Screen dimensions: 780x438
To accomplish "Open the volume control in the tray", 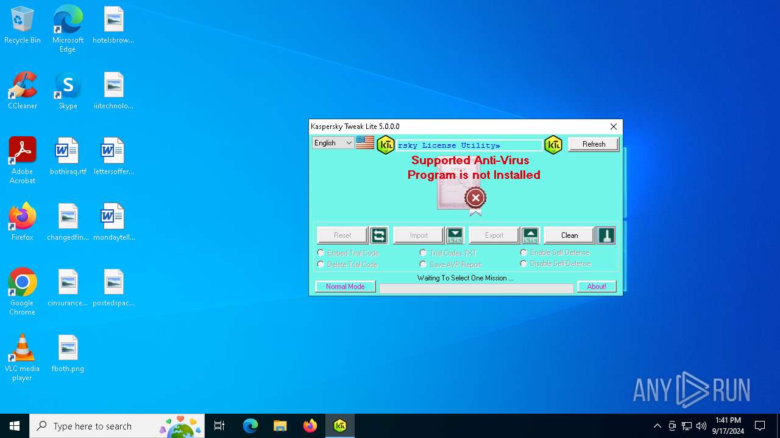I will pyautogui.click(x=701, y=426).
